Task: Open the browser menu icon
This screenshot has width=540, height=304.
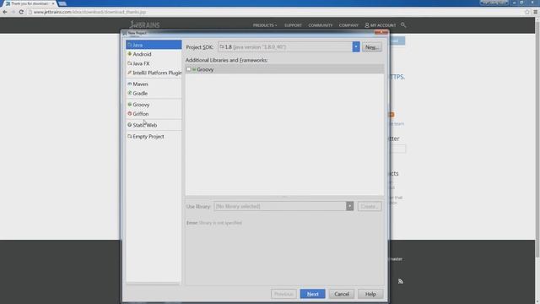Action: [x=535, y=12]
